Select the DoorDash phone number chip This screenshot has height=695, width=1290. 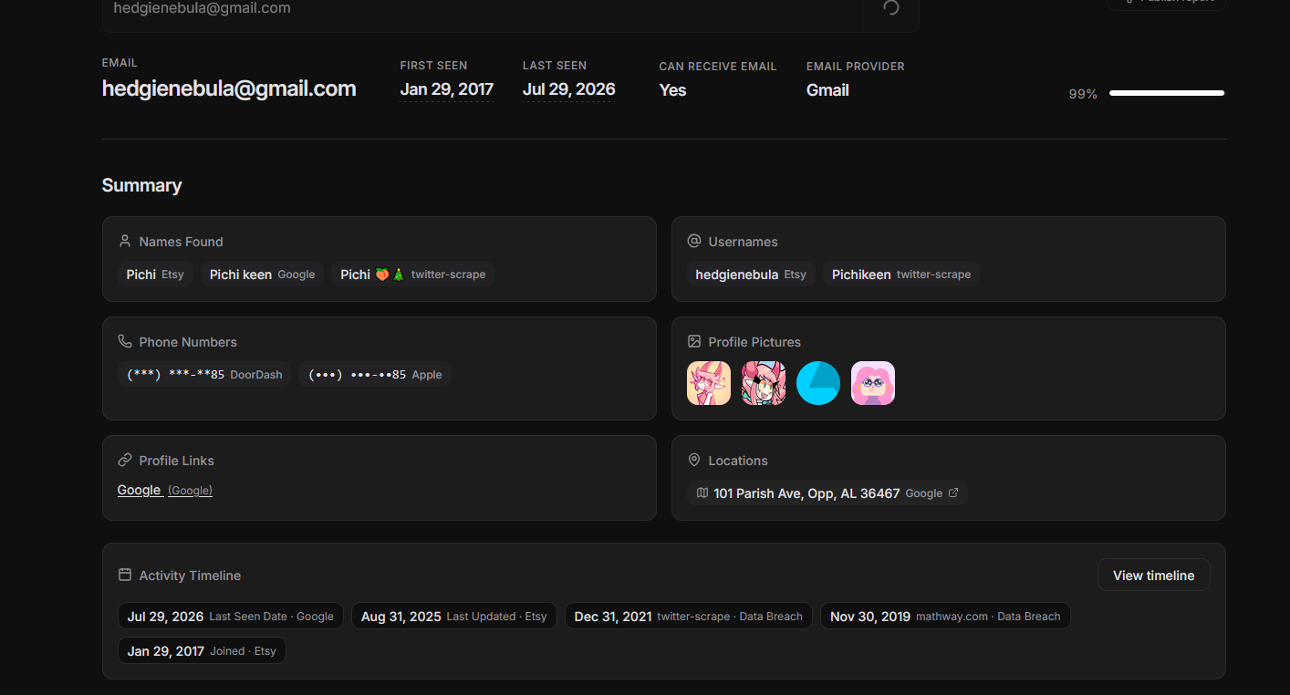pos(204,375)
